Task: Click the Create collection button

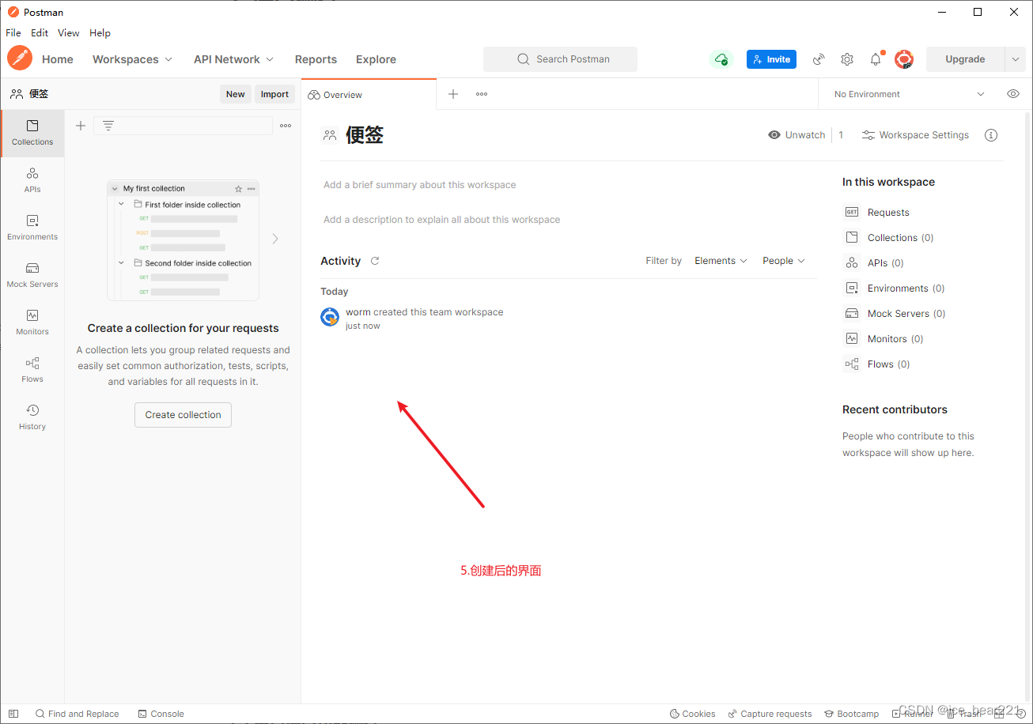Action: (183, 415)
